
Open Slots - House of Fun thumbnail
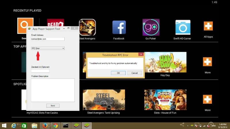pos(165,100)
